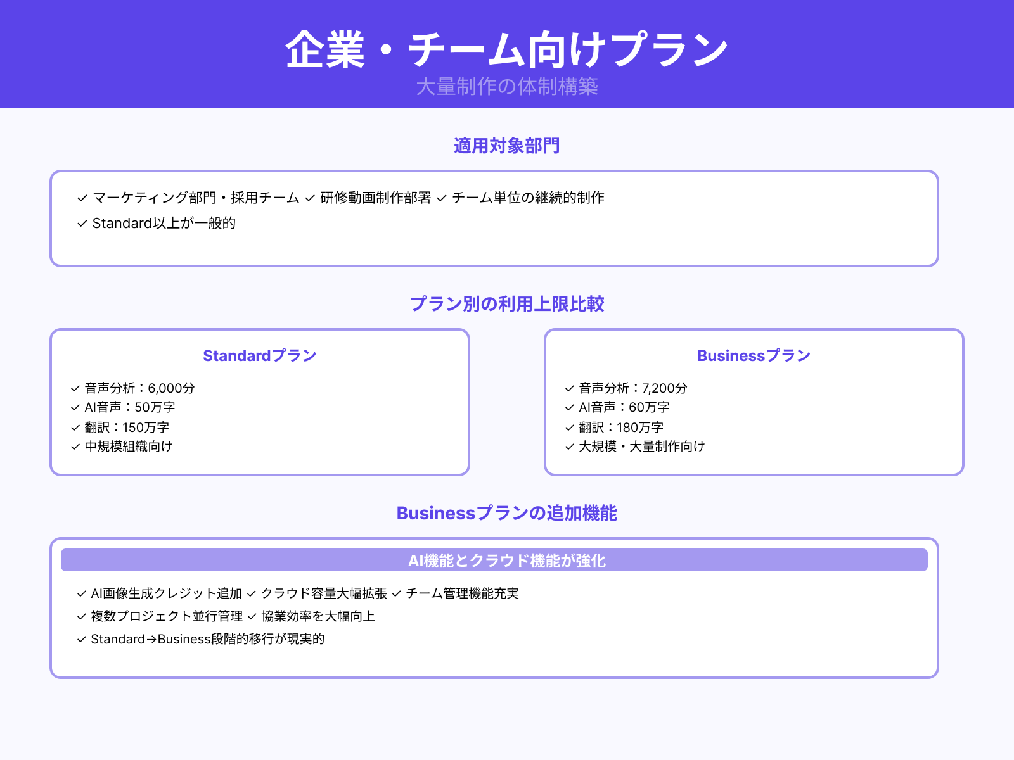Click the 大量制作の体制構築 subtitle link

507,87
